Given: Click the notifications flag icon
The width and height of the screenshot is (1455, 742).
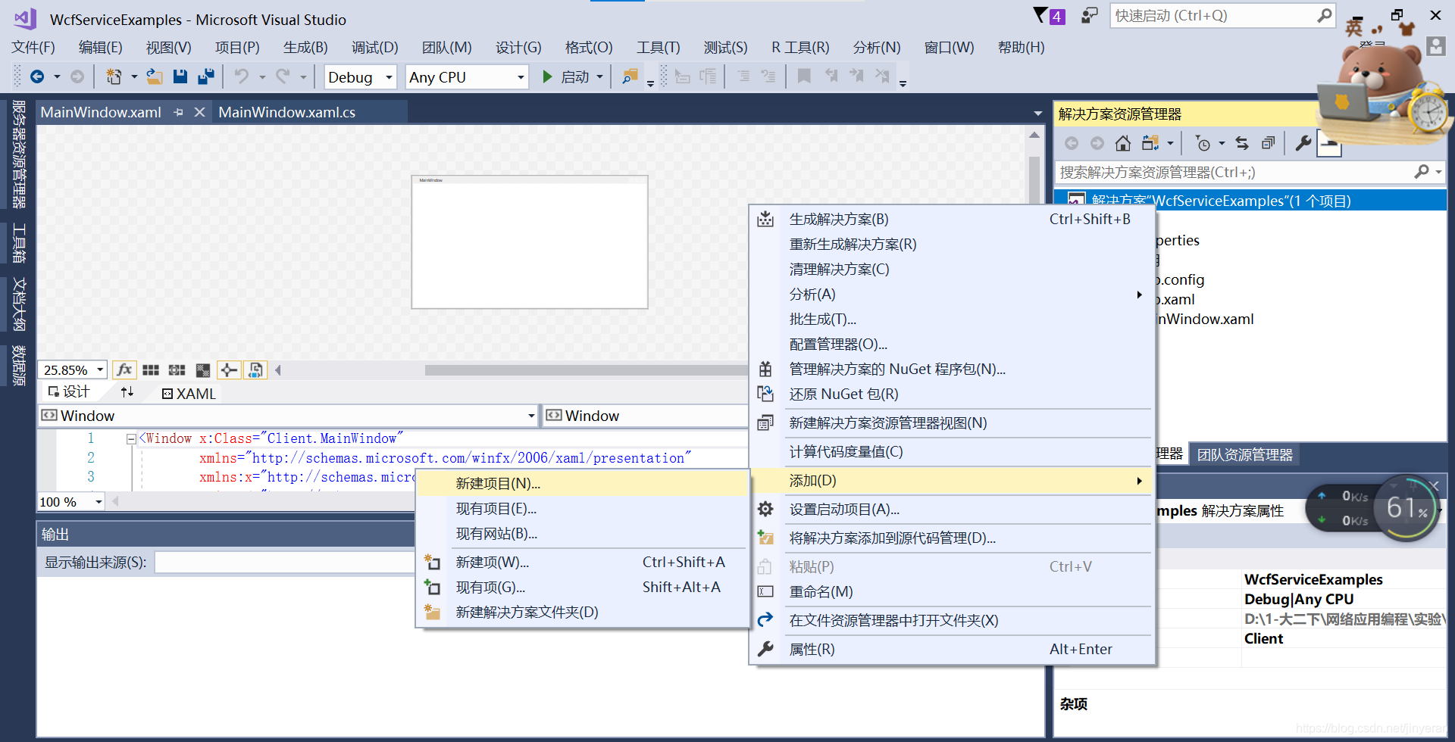Looking at the screenshot, I should (x=1041, y=15).
